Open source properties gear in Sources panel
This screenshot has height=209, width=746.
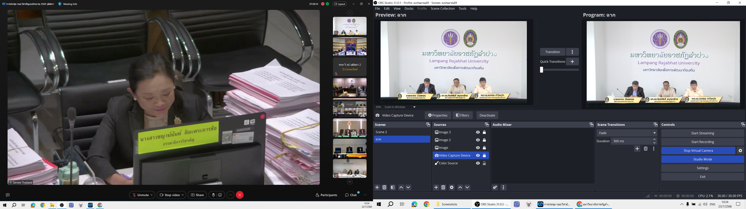coord(452,188)
